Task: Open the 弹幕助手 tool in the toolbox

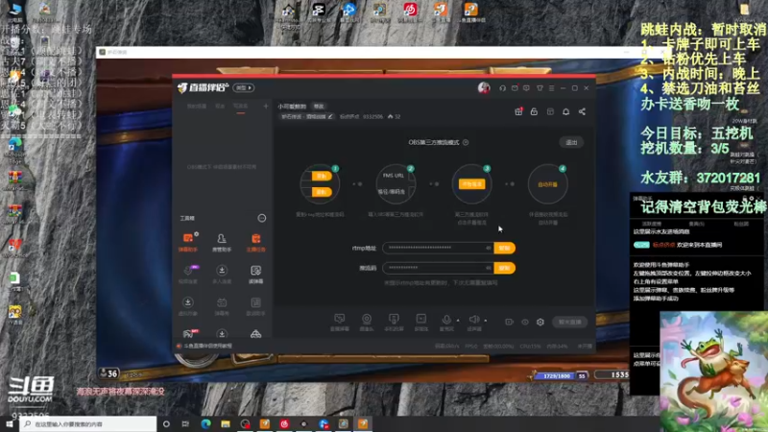Action: tap(187, 242)
